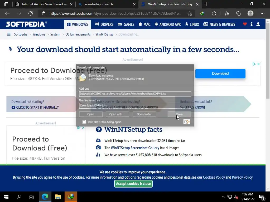270x202 pixels.
Task: Open NEWS & REVIEWS section
Action: click(219, 24)
